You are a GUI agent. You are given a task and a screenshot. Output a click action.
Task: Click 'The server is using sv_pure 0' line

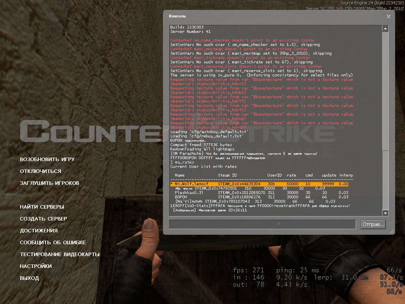pyautogui.click(x=261, y=75)
